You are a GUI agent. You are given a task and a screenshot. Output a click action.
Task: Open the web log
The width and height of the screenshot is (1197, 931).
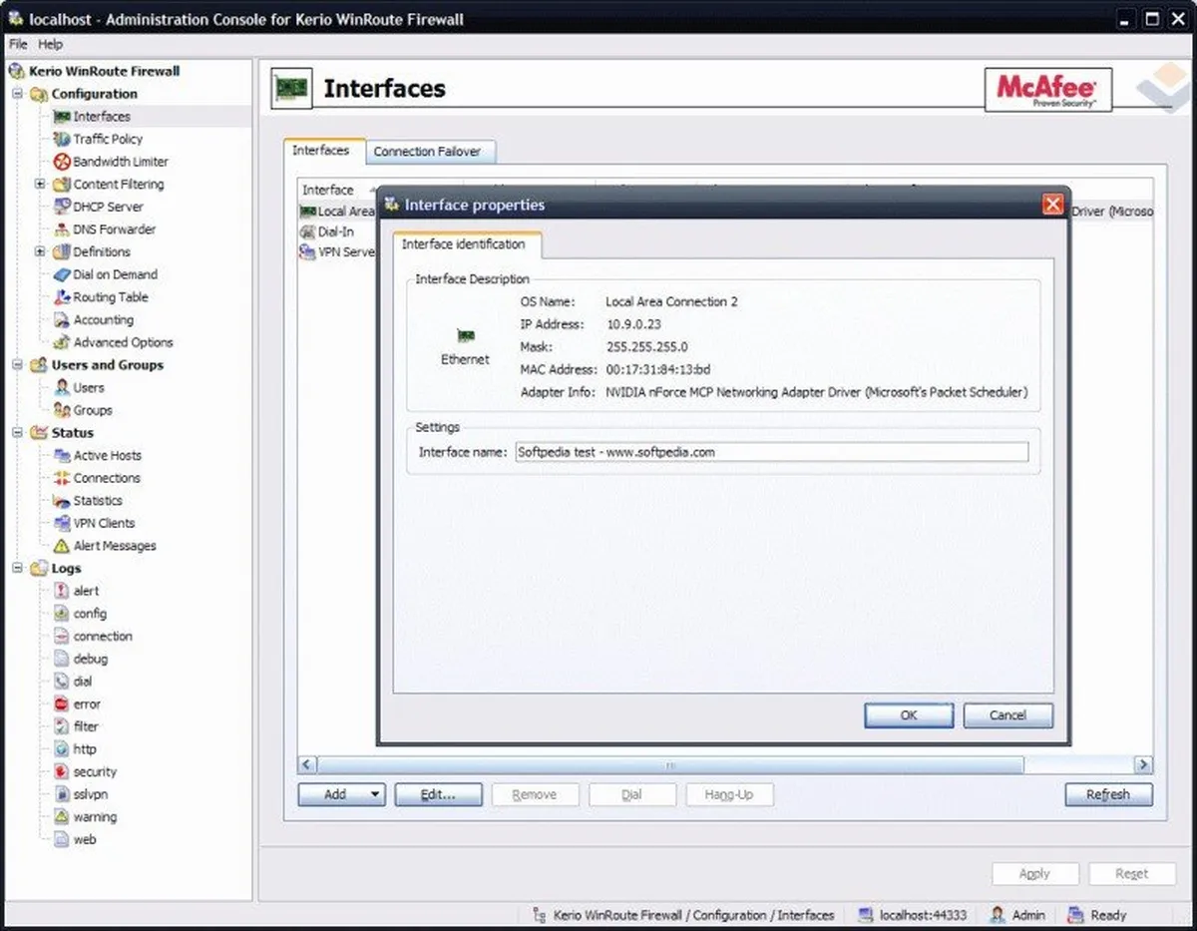[x=85, y=840]
